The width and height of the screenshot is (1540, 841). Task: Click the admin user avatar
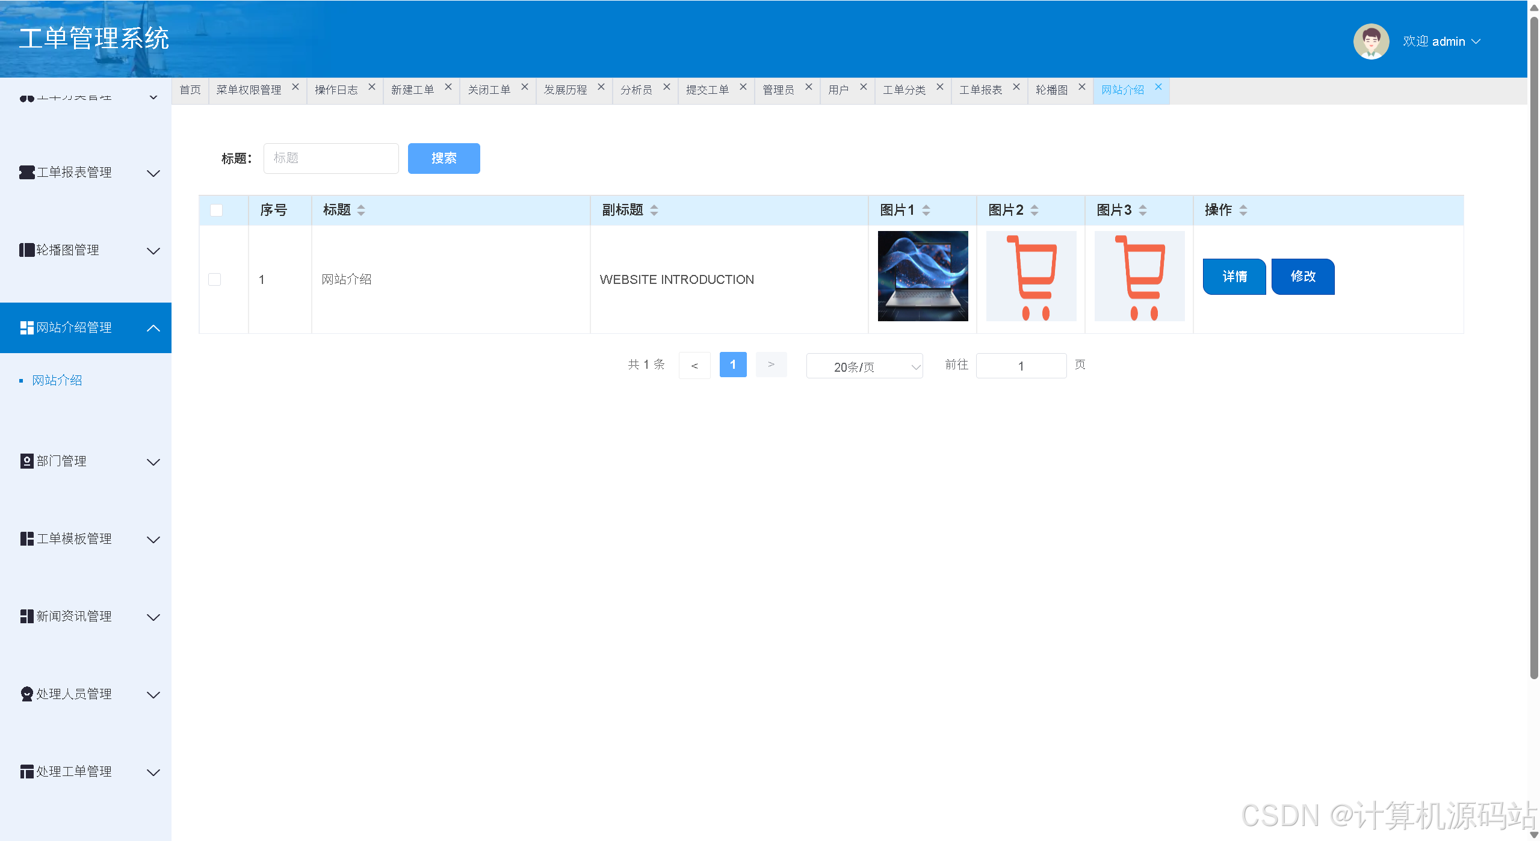pos(1370,42)
